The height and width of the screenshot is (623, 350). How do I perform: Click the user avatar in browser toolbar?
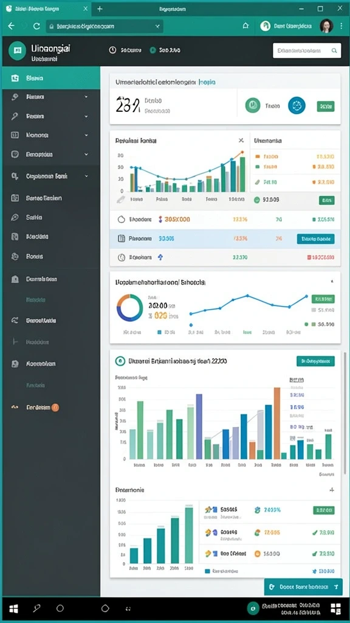(x=326, y=26)
